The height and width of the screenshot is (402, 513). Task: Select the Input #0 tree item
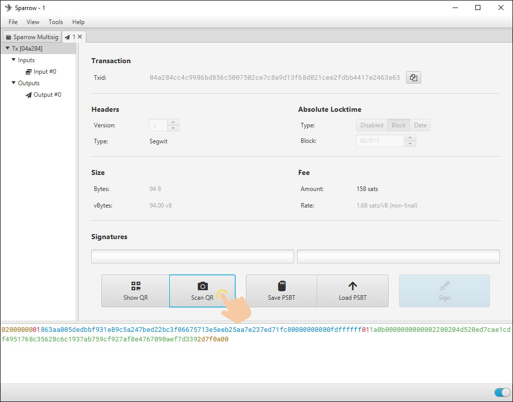(x=44, y=72)
